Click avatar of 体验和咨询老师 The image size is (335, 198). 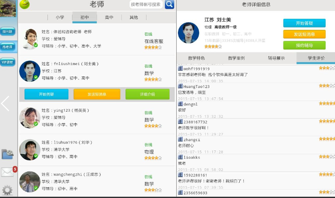pos(30,39)
